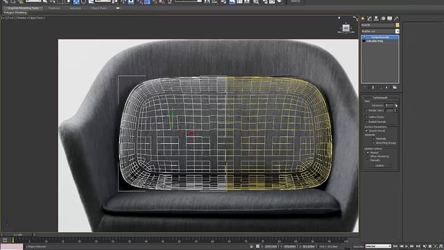Open the Create command panel tab

(363, 19)
